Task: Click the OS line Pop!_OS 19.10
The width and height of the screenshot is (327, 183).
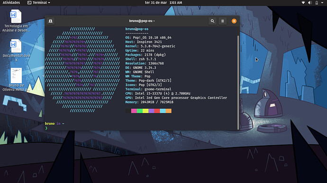Action: click(x=148, y=37)
